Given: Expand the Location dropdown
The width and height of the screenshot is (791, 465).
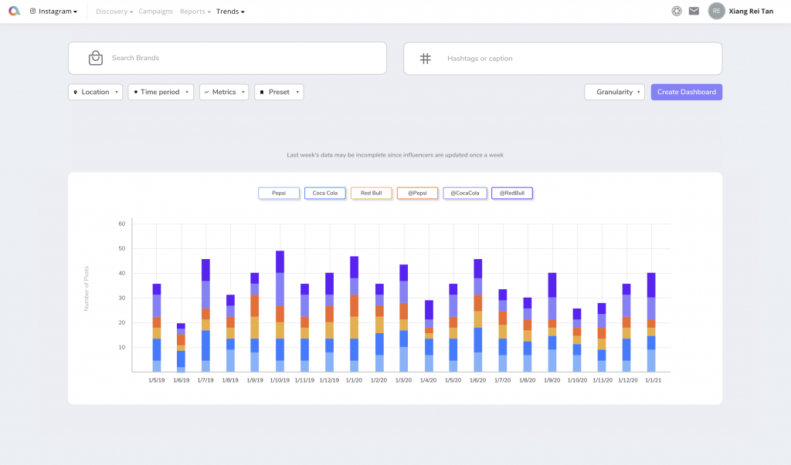Looking at the screenshot, I should tap(95, 93).
